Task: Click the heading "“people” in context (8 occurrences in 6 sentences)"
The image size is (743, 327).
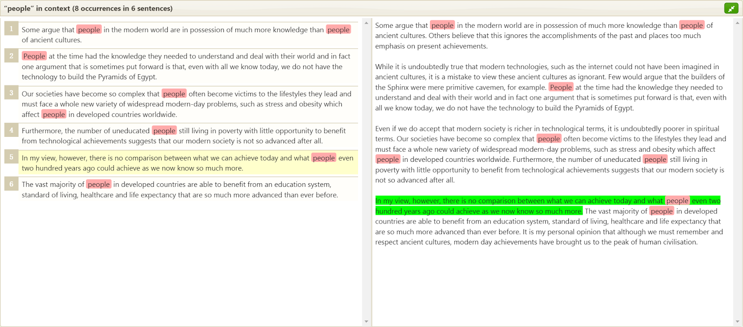Action: click(88, 8)
